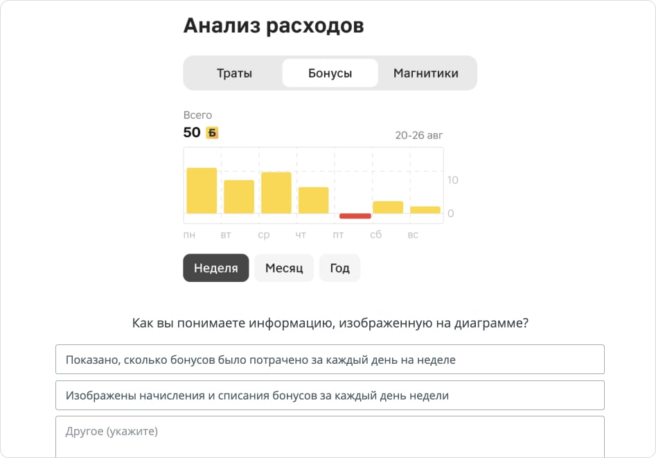Switch to the Магнитики tab
Viewport: 656px width, 458px height.
tap(427, 73)
